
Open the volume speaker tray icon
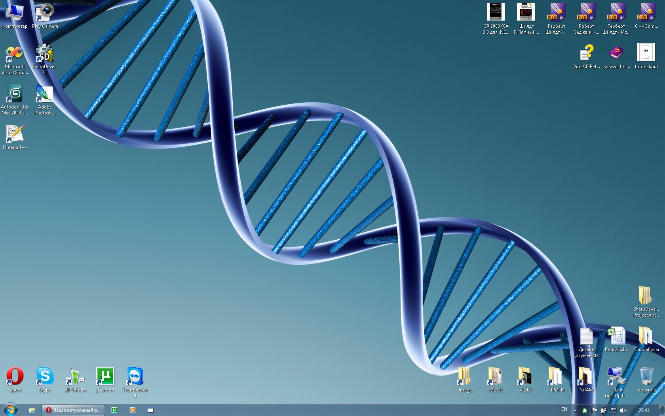[x=623, y=410]
